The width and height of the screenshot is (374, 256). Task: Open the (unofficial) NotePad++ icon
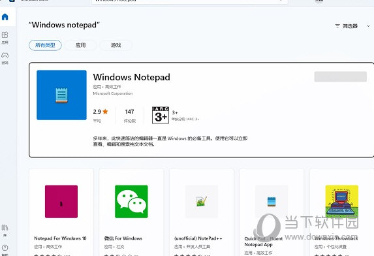pyautogui.click(x=202, y=201)
